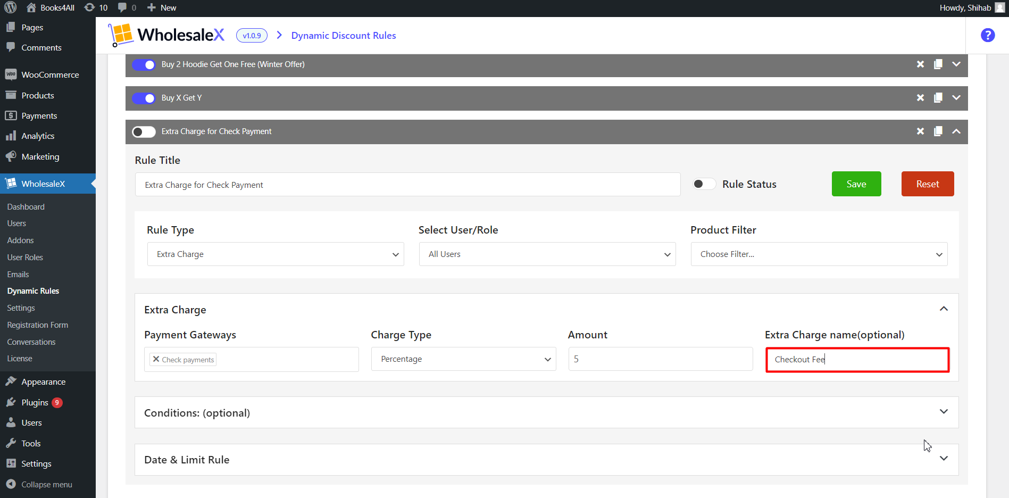
Task: Open the Product Filter dropdown
Action: click(819, 254)
